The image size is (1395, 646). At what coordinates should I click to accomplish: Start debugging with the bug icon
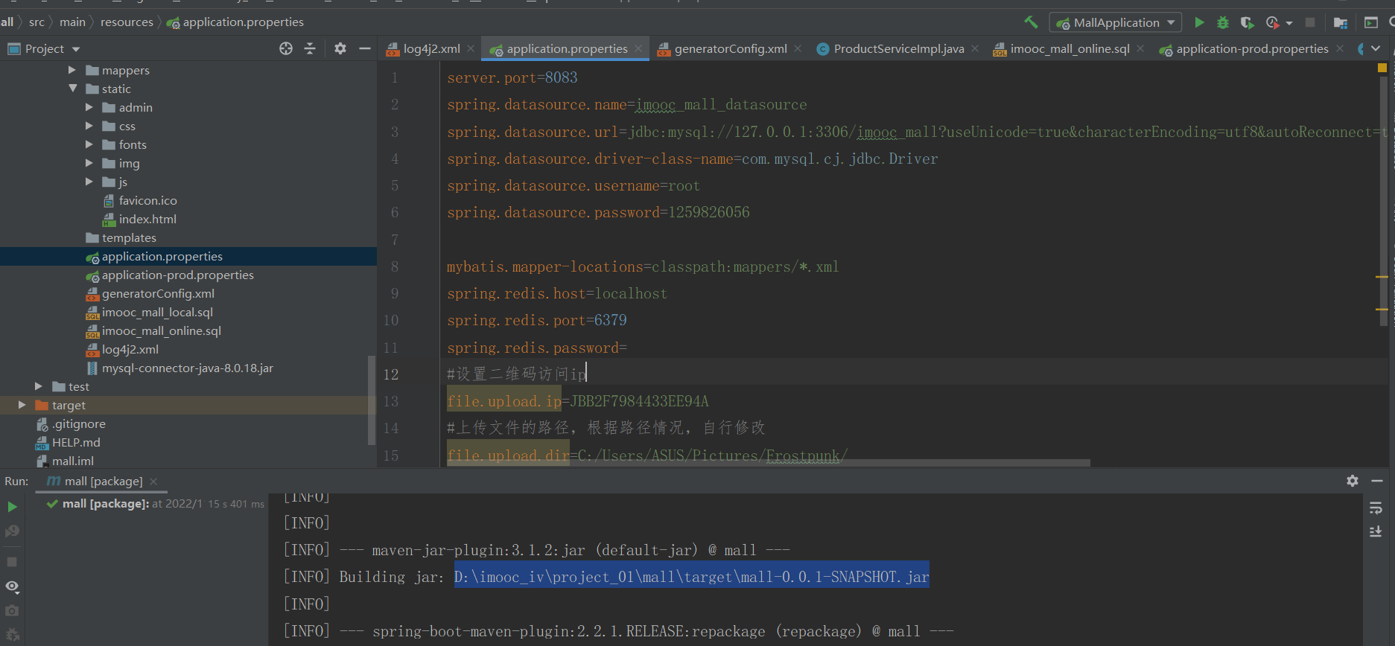(1223, 22)
